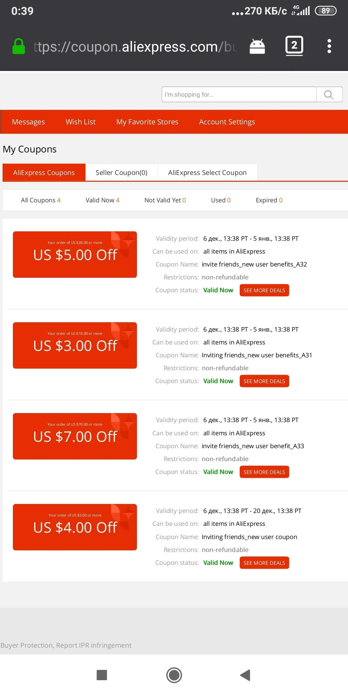Click SEE MORE DEALS for the $5.00 coupon
Image resolution: width=348 pixels, height=696 pixels.
[264, 290]
